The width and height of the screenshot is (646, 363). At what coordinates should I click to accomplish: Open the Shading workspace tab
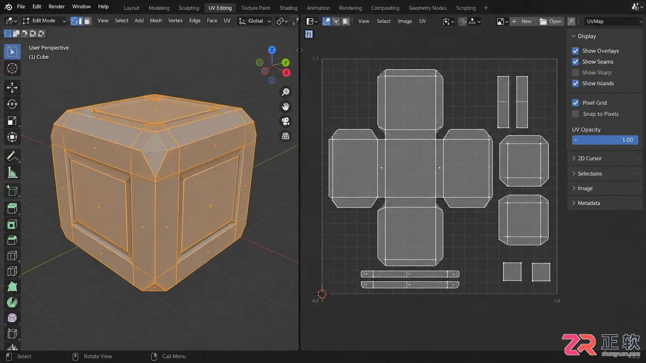tap(288, 8)
